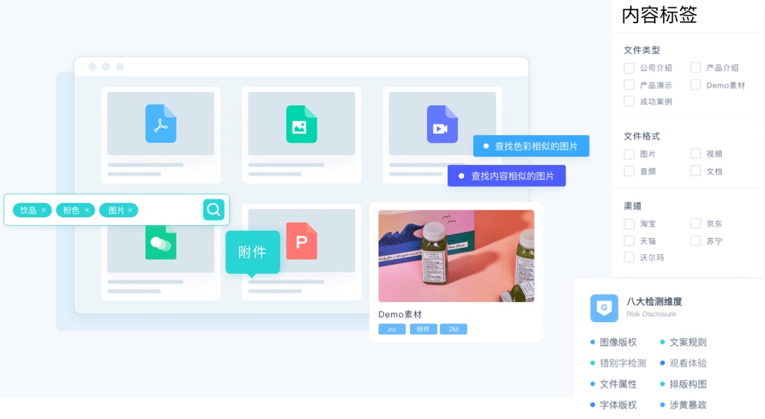
Task: Check the 公司介绍 checkbox
Action: tap(629, 68)
